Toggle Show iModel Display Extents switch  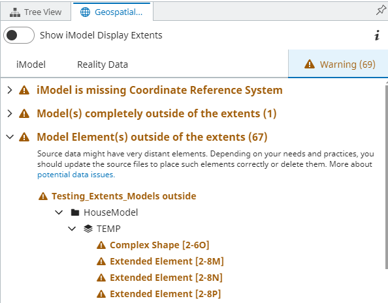pyautogui.click(x=19, y=35)
